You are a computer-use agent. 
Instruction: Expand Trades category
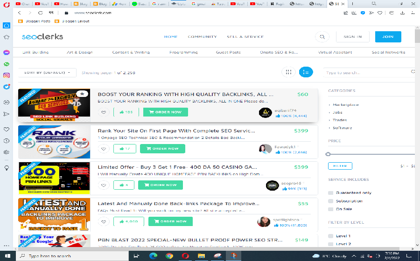click(340, 120)
